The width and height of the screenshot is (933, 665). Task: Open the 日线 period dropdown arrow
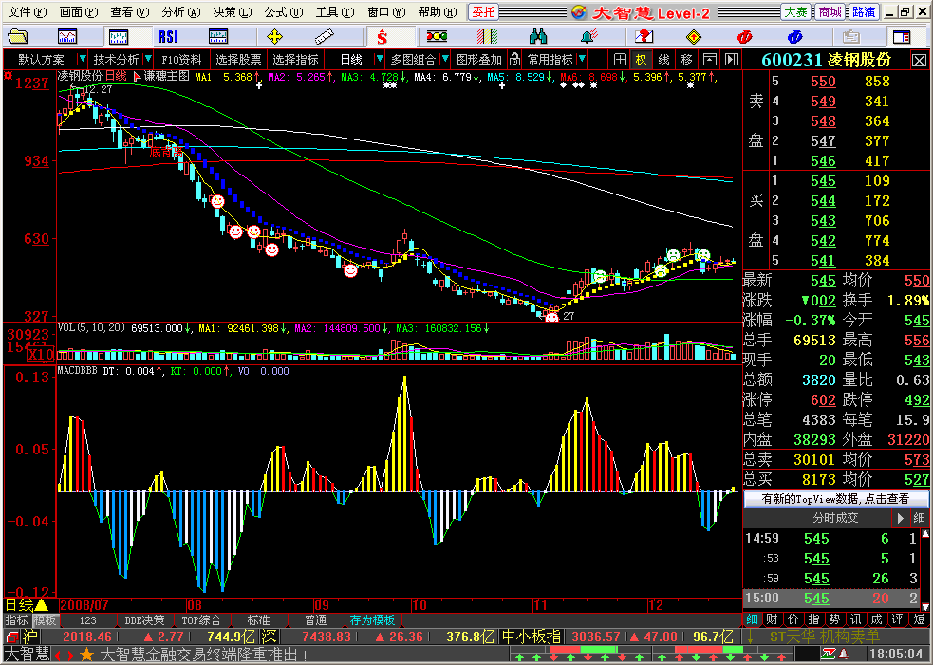click(379, 60)
